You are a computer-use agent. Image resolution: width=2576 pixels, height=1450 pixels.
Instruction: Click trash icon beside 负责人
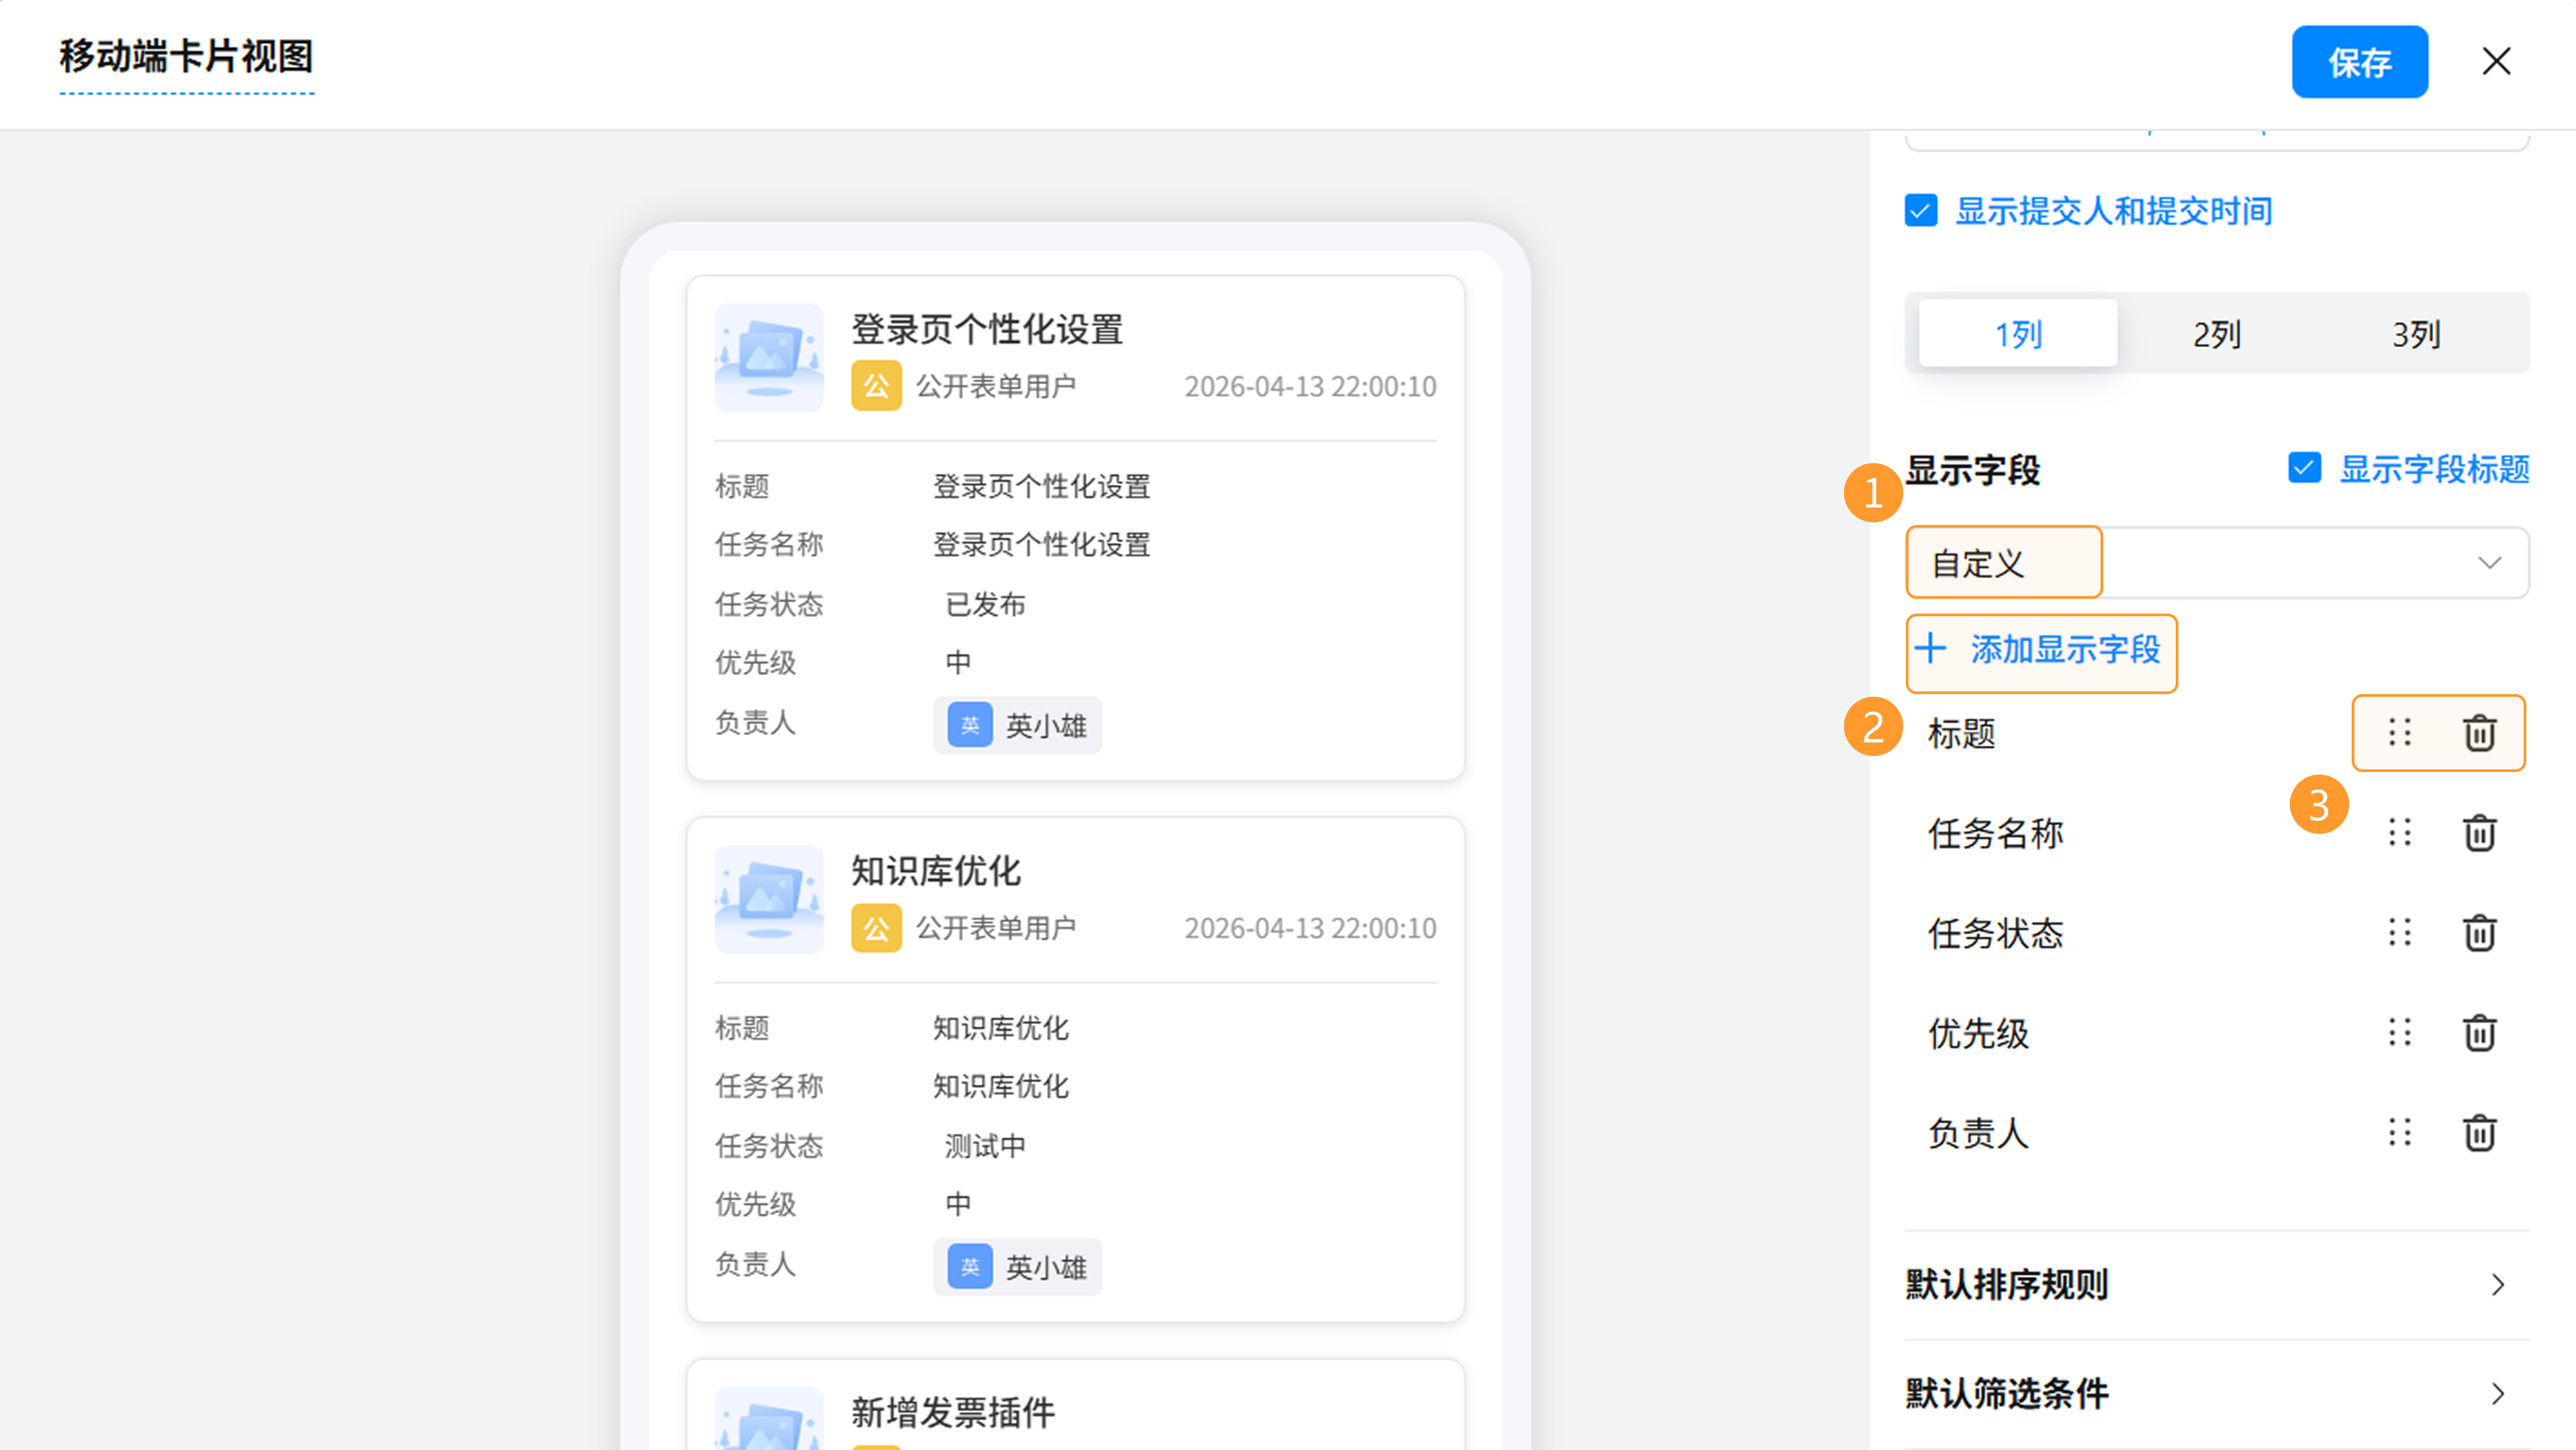[x=2479, y=1132]
